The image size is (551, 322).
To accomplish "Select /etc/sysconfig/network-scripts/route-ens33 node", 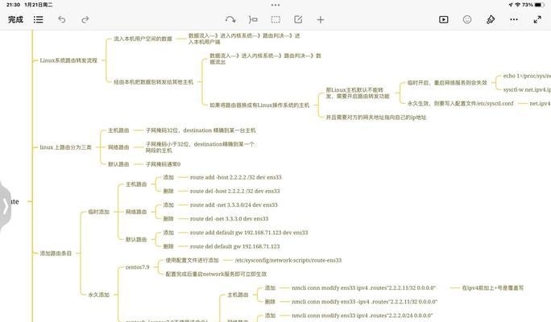I will 288,260.
